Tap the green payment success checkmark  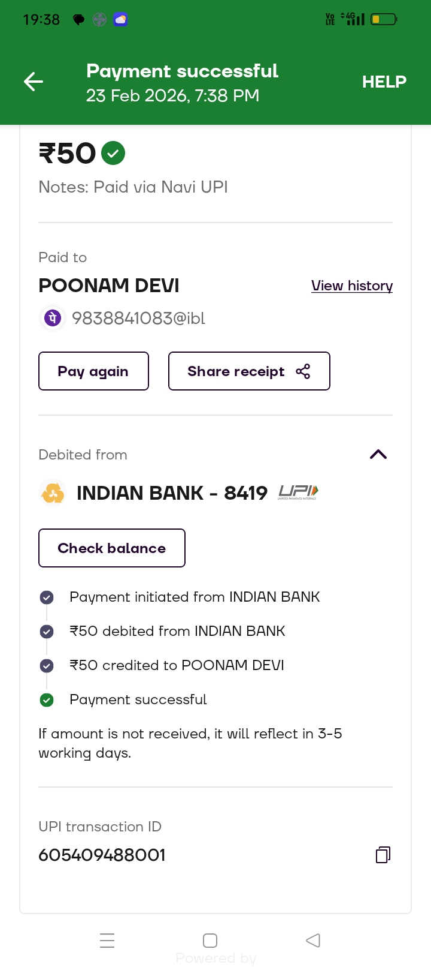click(x=113, y=153)
